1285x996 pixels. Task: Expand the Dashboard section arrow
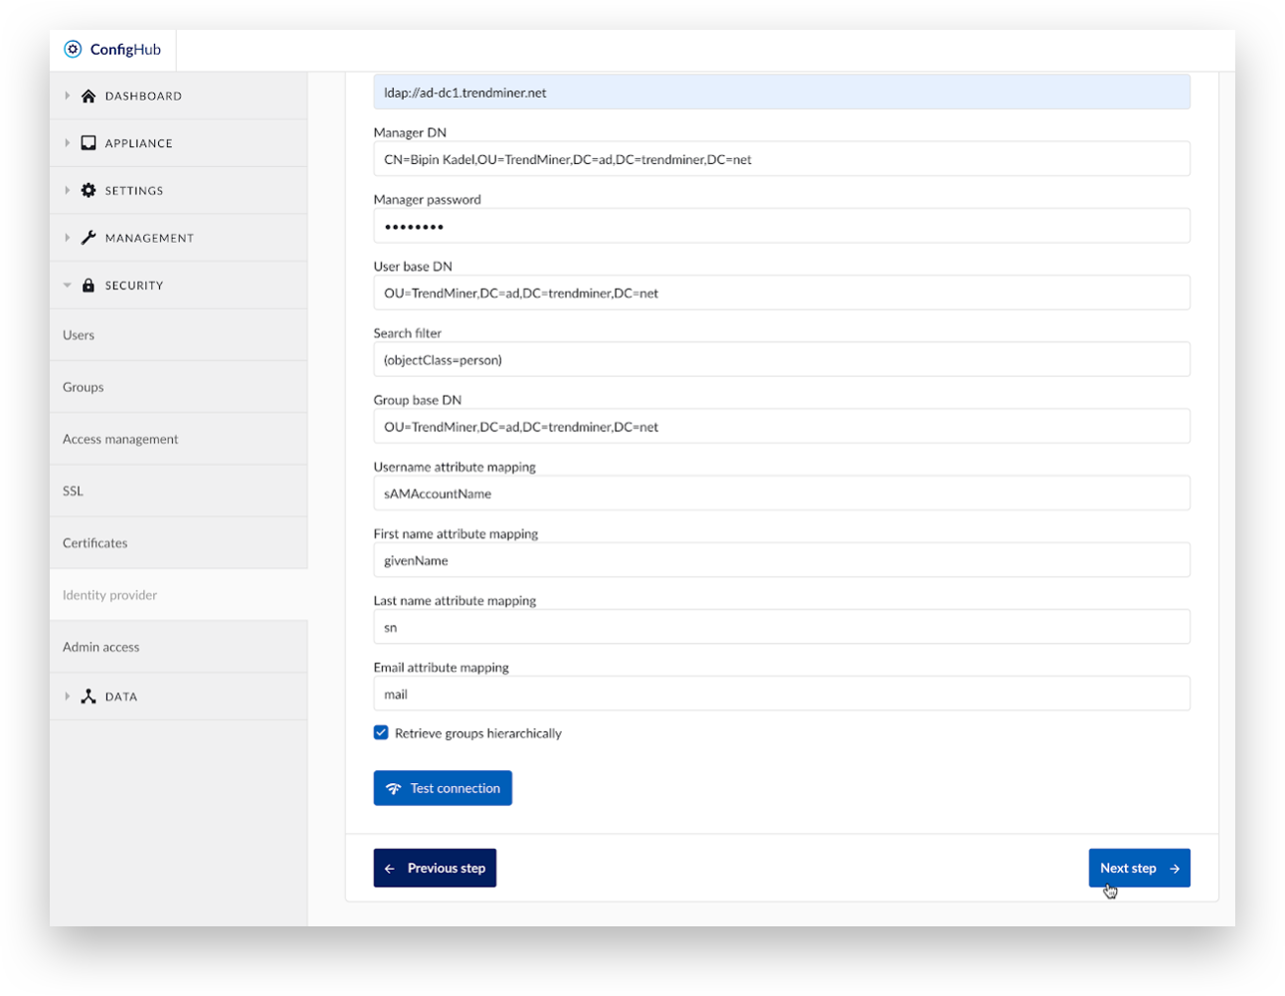click(67, 96)
